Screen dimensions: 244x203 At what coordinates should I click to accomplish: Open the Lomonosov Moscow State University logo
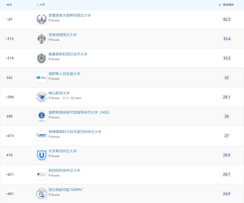tap(41, 19)
